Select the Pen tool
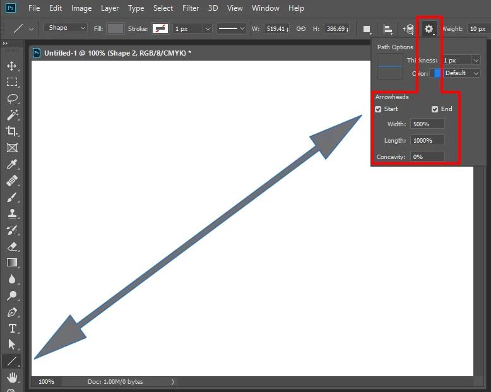This screenshot has width=491, height=392. pos(12,312)
